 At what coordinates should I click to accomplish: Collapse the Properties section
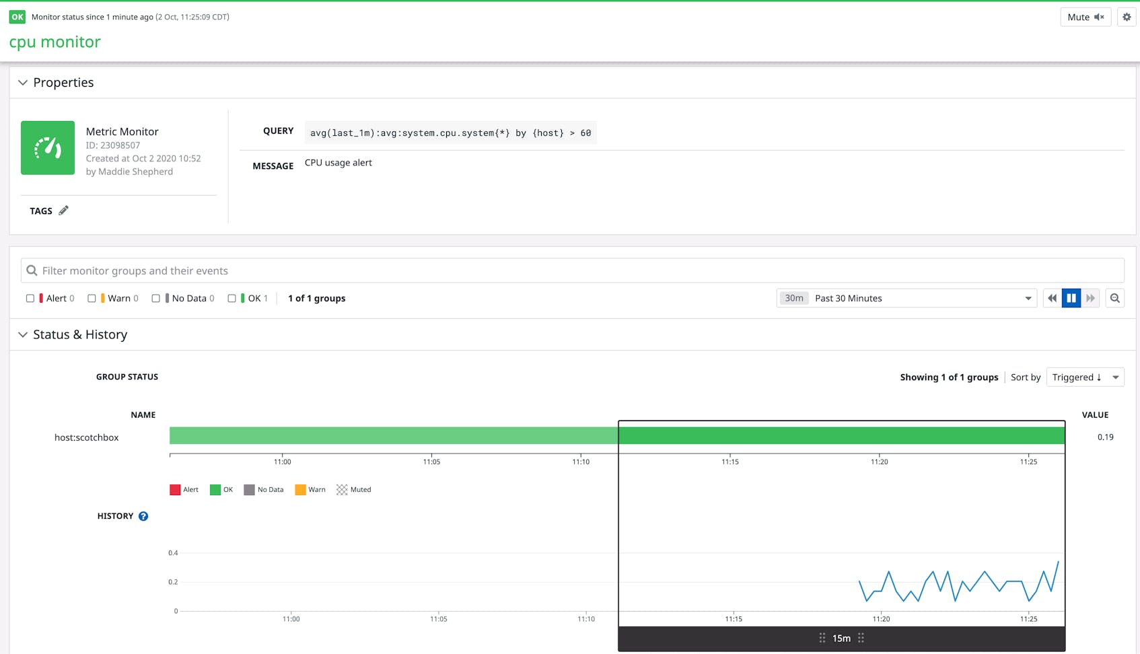(23, 82)
